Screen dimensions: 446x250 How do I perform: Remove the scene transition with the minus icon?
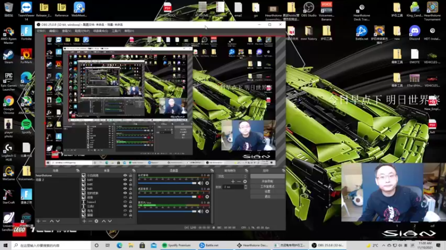[239, 182]
